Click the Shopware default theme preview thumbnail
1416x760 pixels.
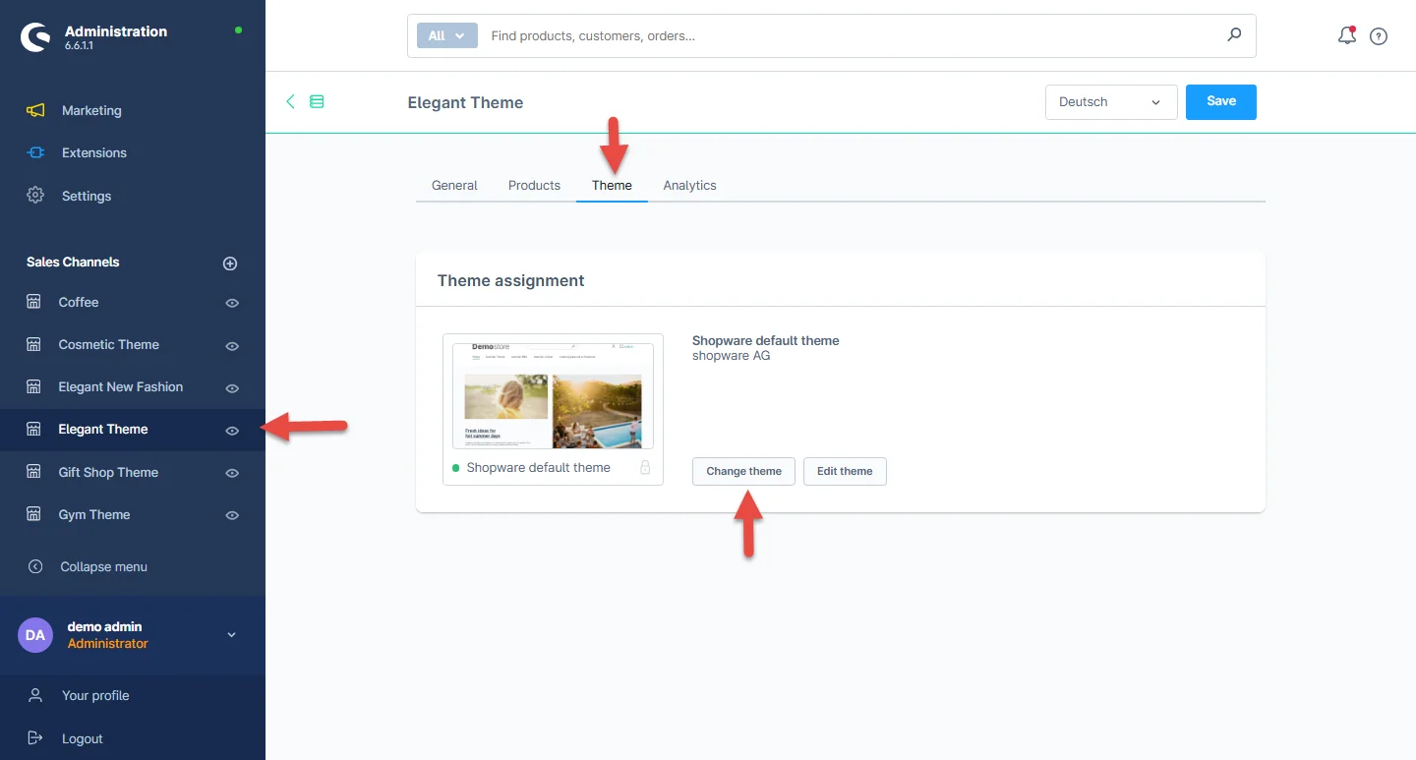(553, 395)
